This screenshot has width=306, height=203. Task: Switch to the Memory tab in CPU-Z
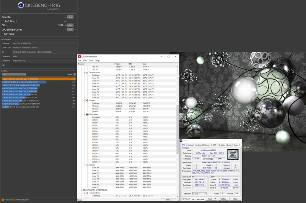(207, 145)
